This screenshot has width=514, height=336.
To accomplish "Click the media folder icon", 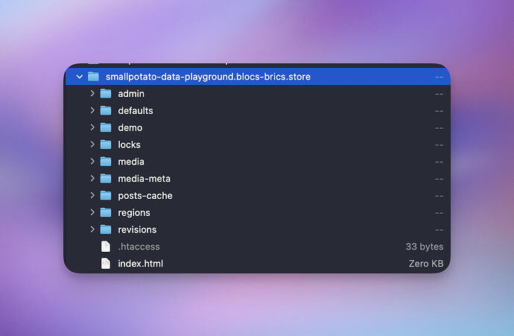I will tap(106, 162).
